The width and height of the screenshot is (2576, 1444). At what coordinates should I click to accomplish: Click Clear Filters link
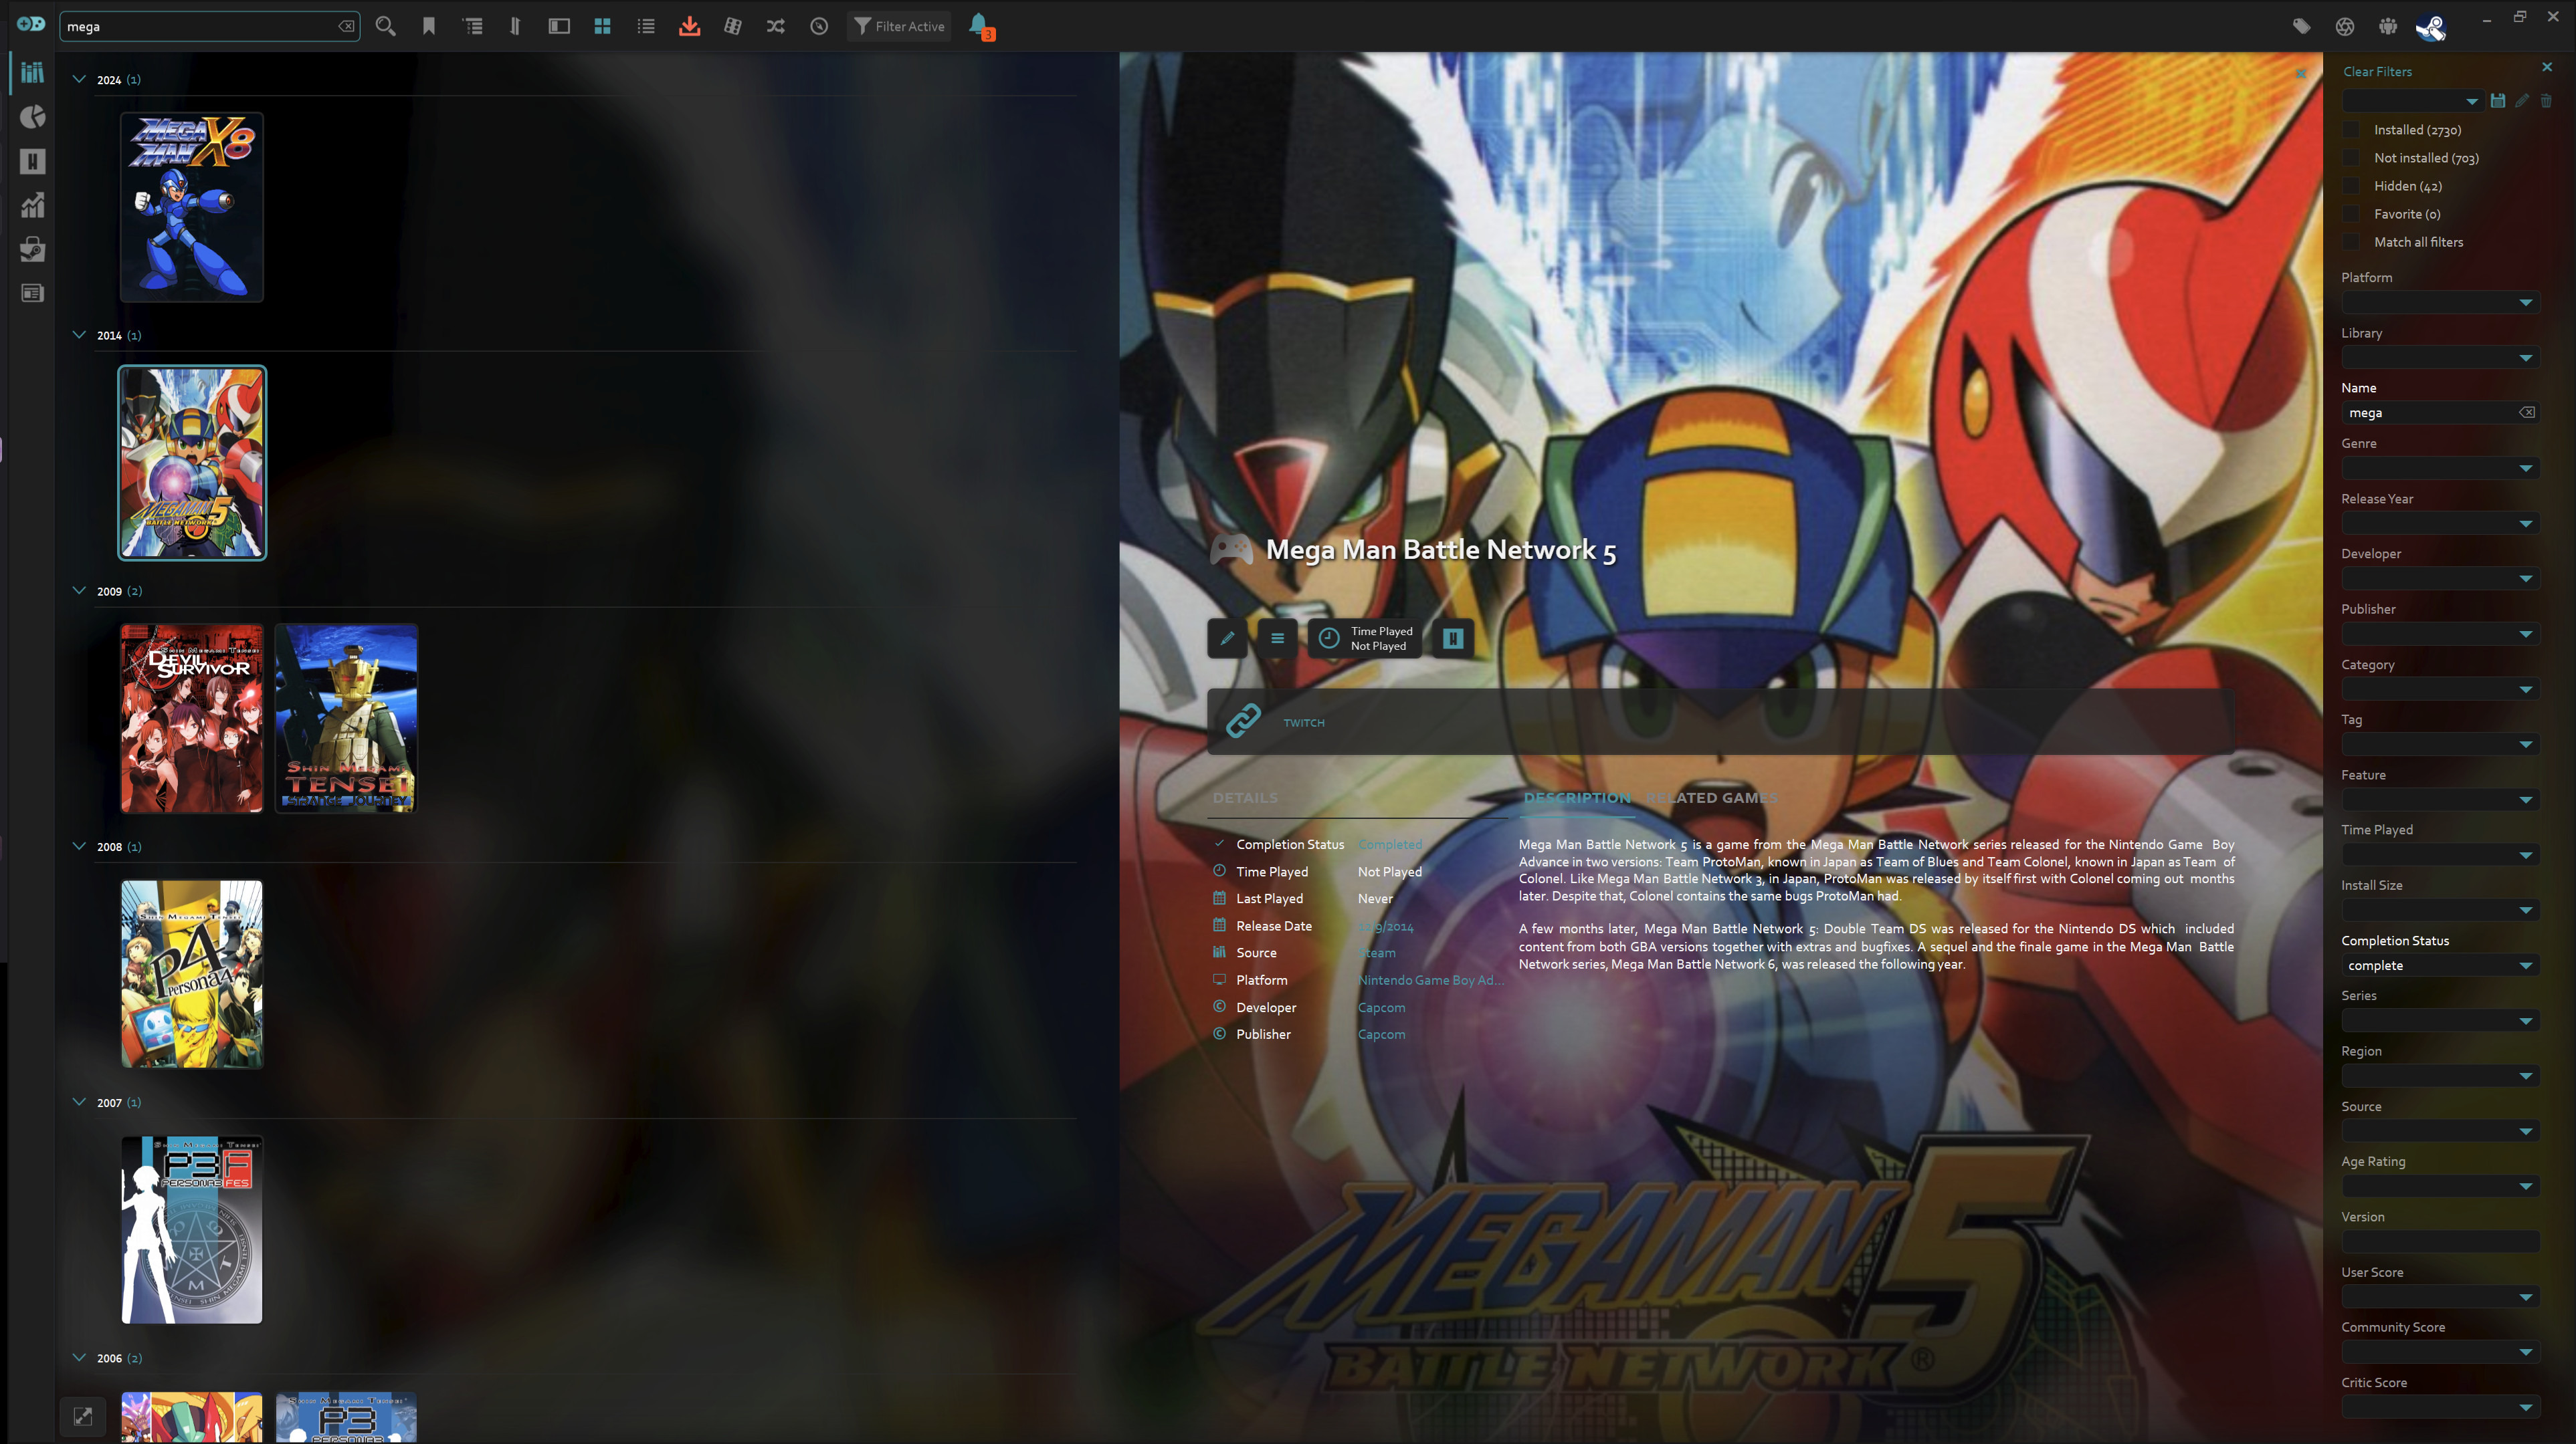2377,72
